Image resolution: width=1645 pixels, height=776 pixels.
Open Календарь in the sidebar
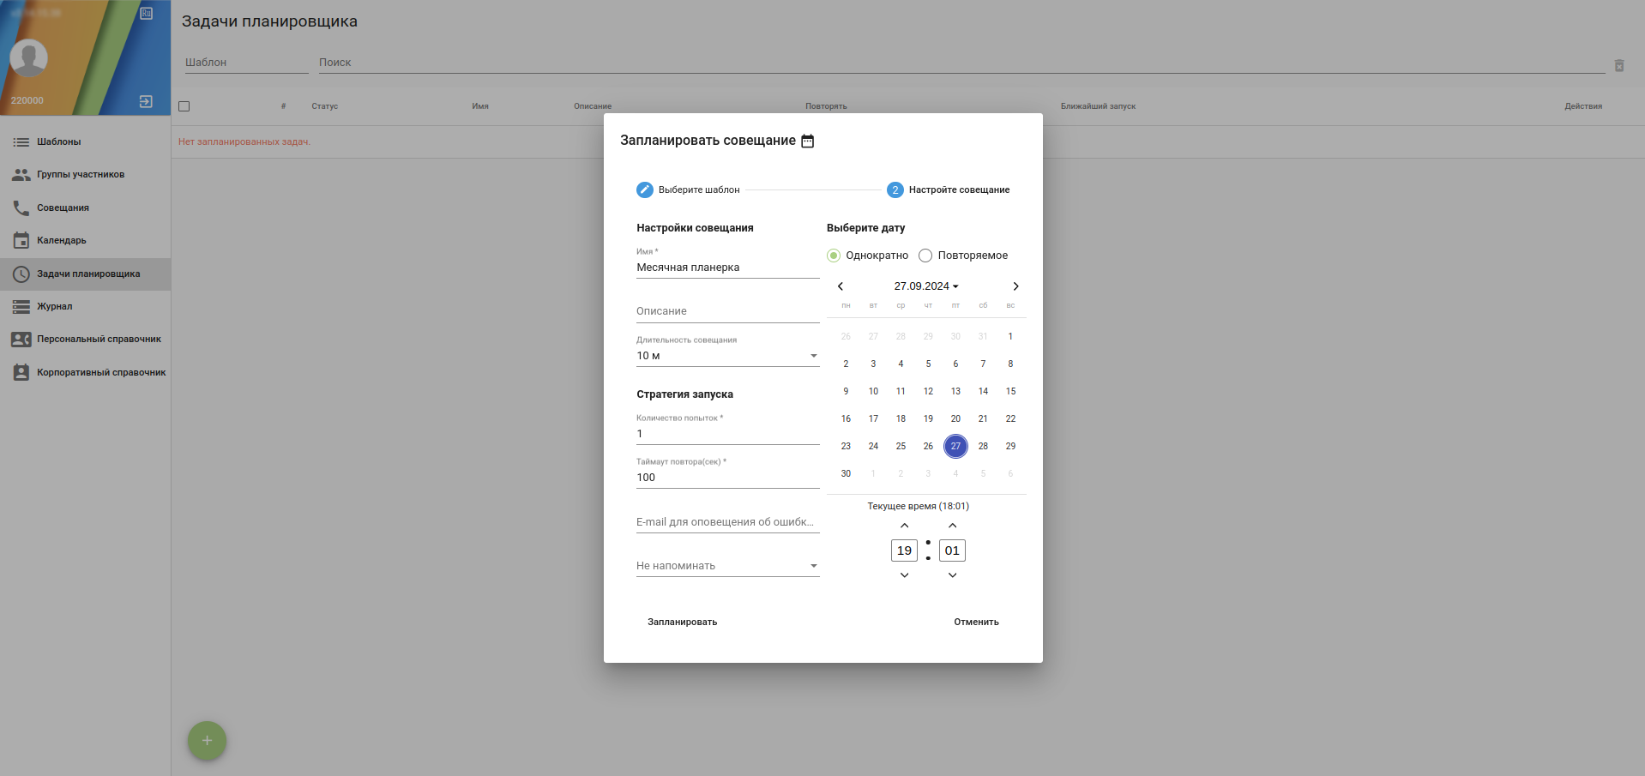[x=61, y=241]
